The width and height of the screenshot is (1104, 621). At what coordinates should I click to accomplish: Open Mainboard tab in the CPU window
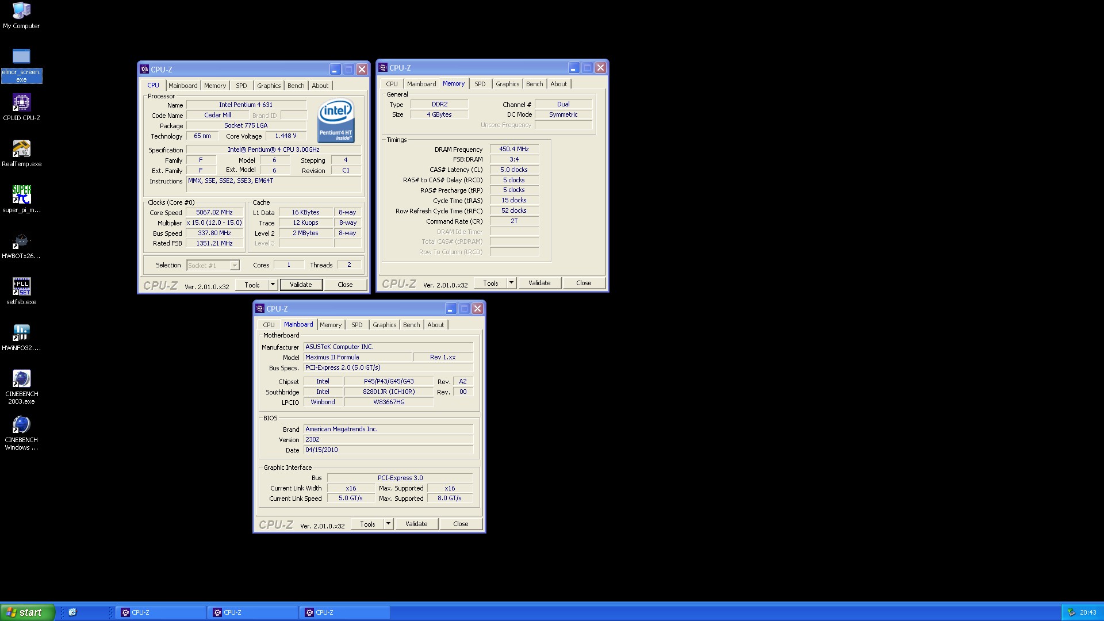coord(183,86)
